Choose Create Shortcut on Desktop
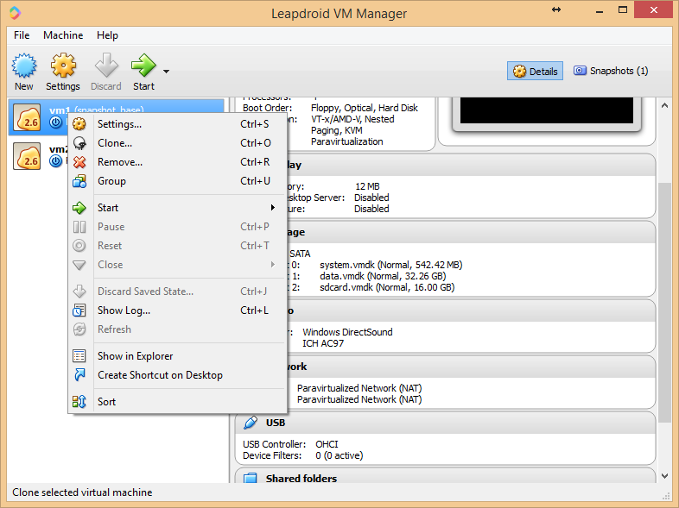The height and width of the screenshot is (508, 679). click(x=178, y=376)
